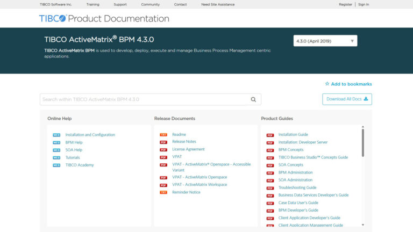Open VPAT - ActiveMatrix Workspace document
413x232 pixels.
pos(200,185)
